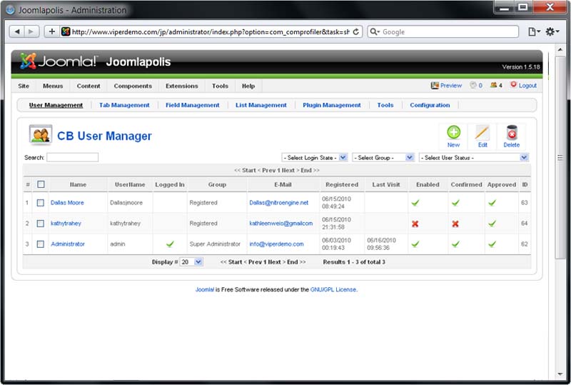Open Administrator user name link
This screenshot has height=385, width=571.
(68, 244)
